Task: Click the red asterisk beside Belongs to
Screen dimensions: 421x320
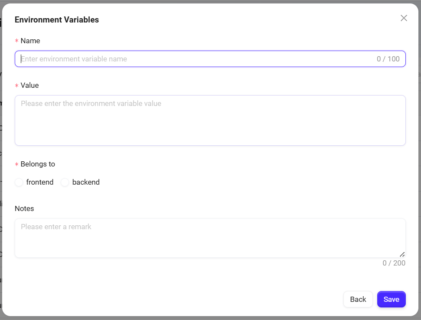Action: [x=17, y=165]
